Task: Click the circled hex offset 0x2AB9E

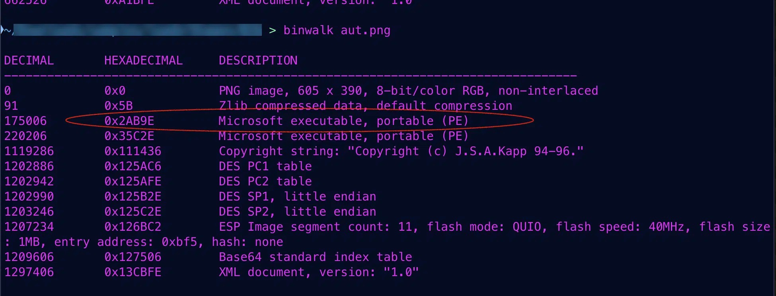Action: 129,121
